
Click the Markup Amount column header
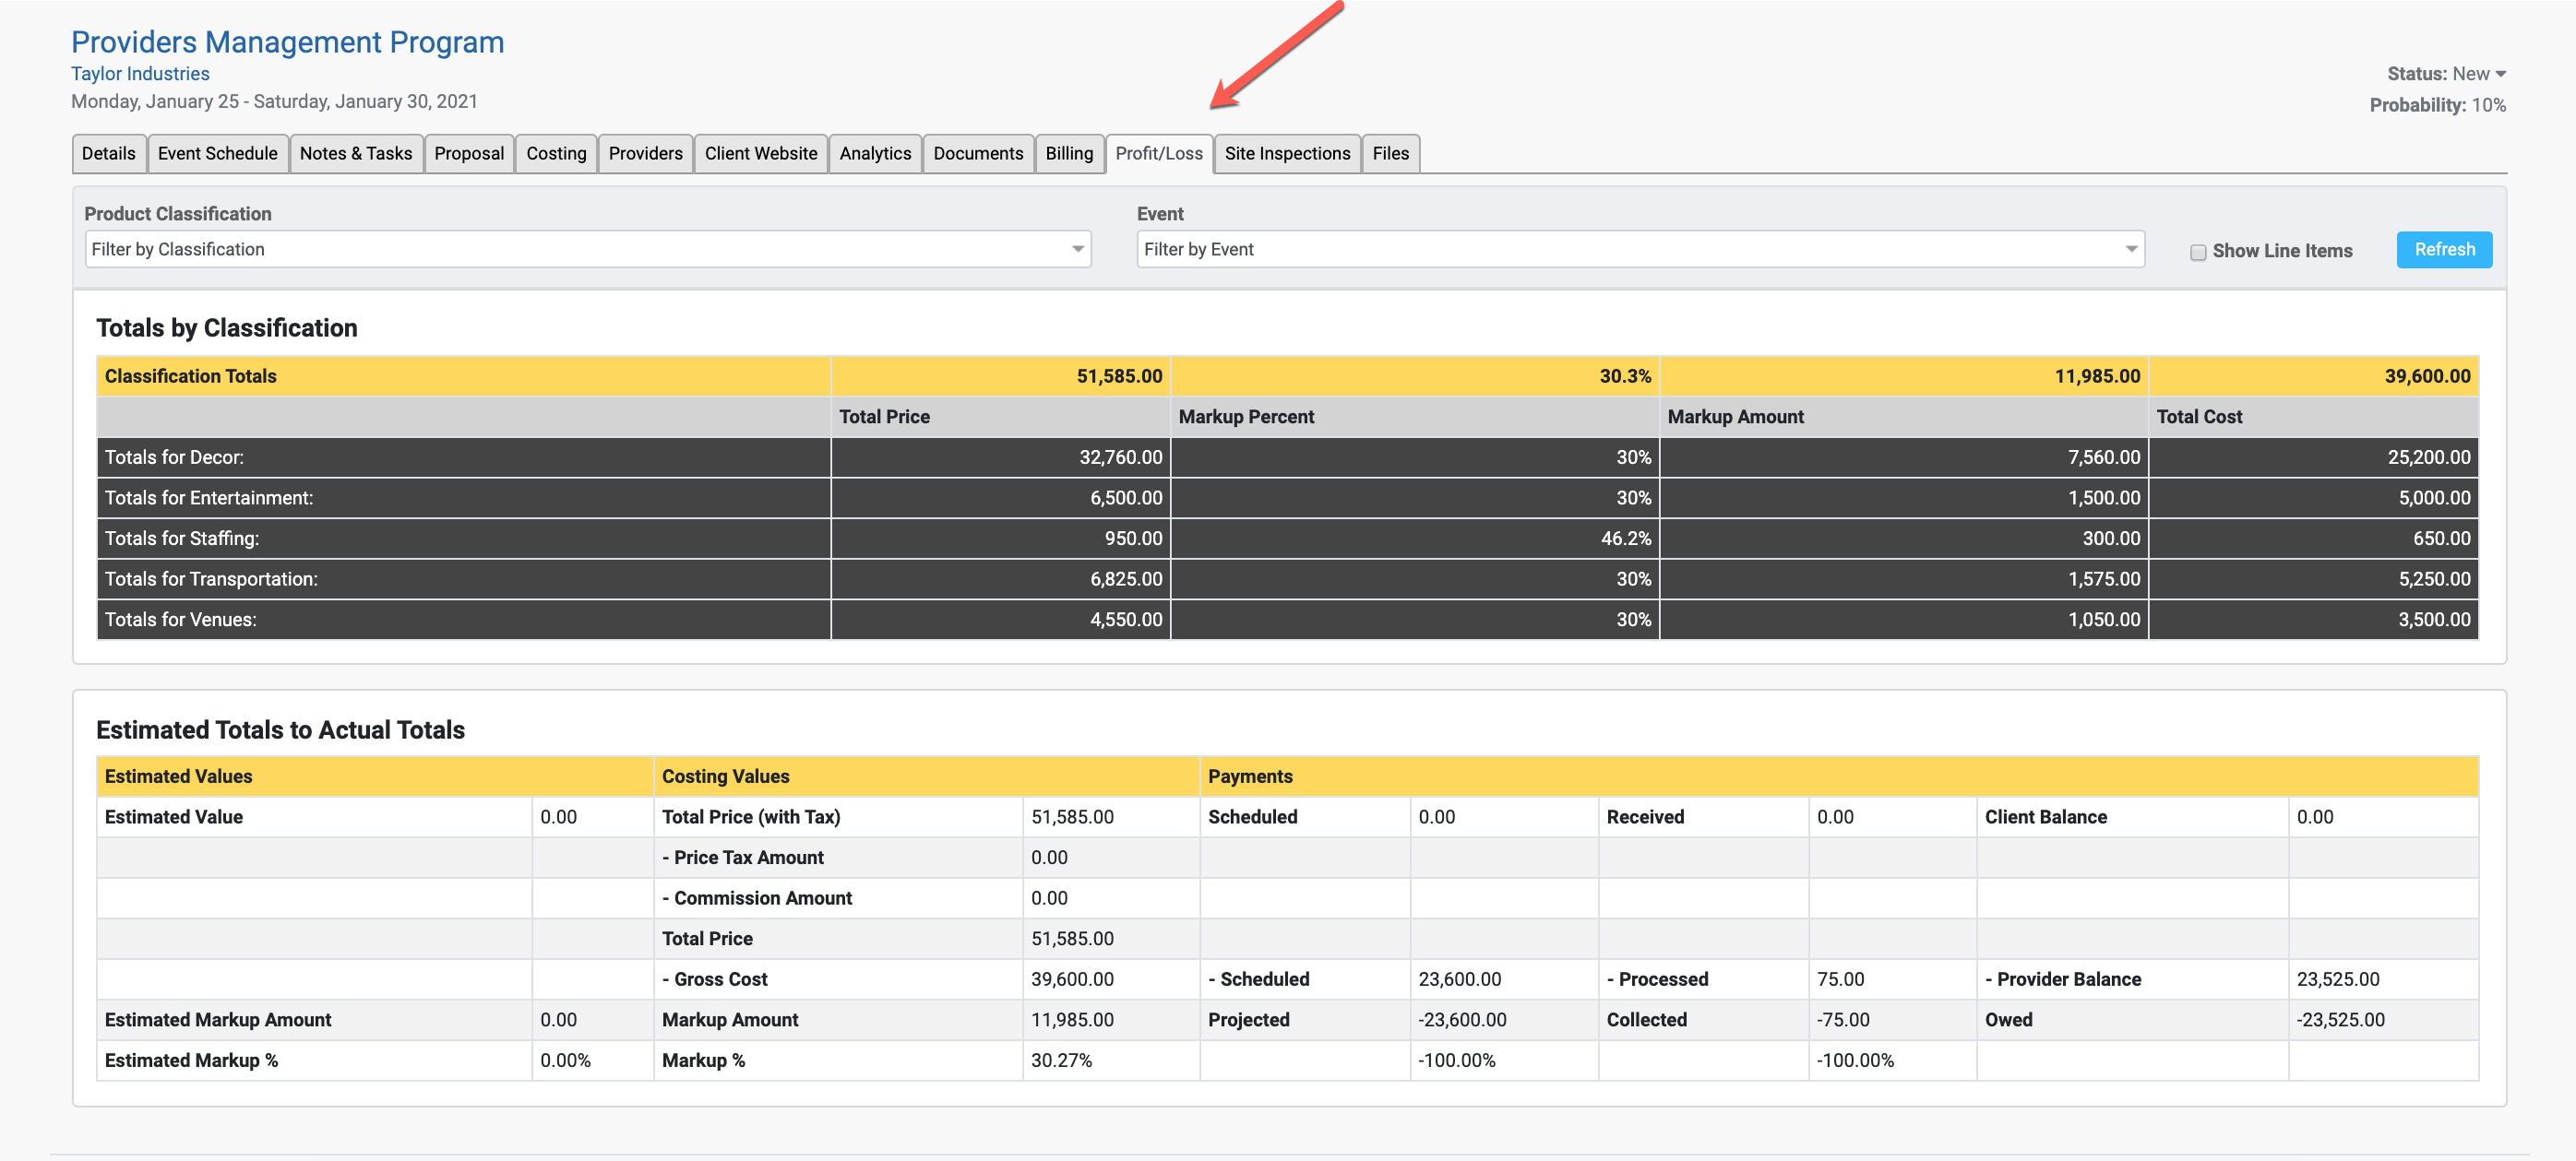click(x=1903, y=418)
